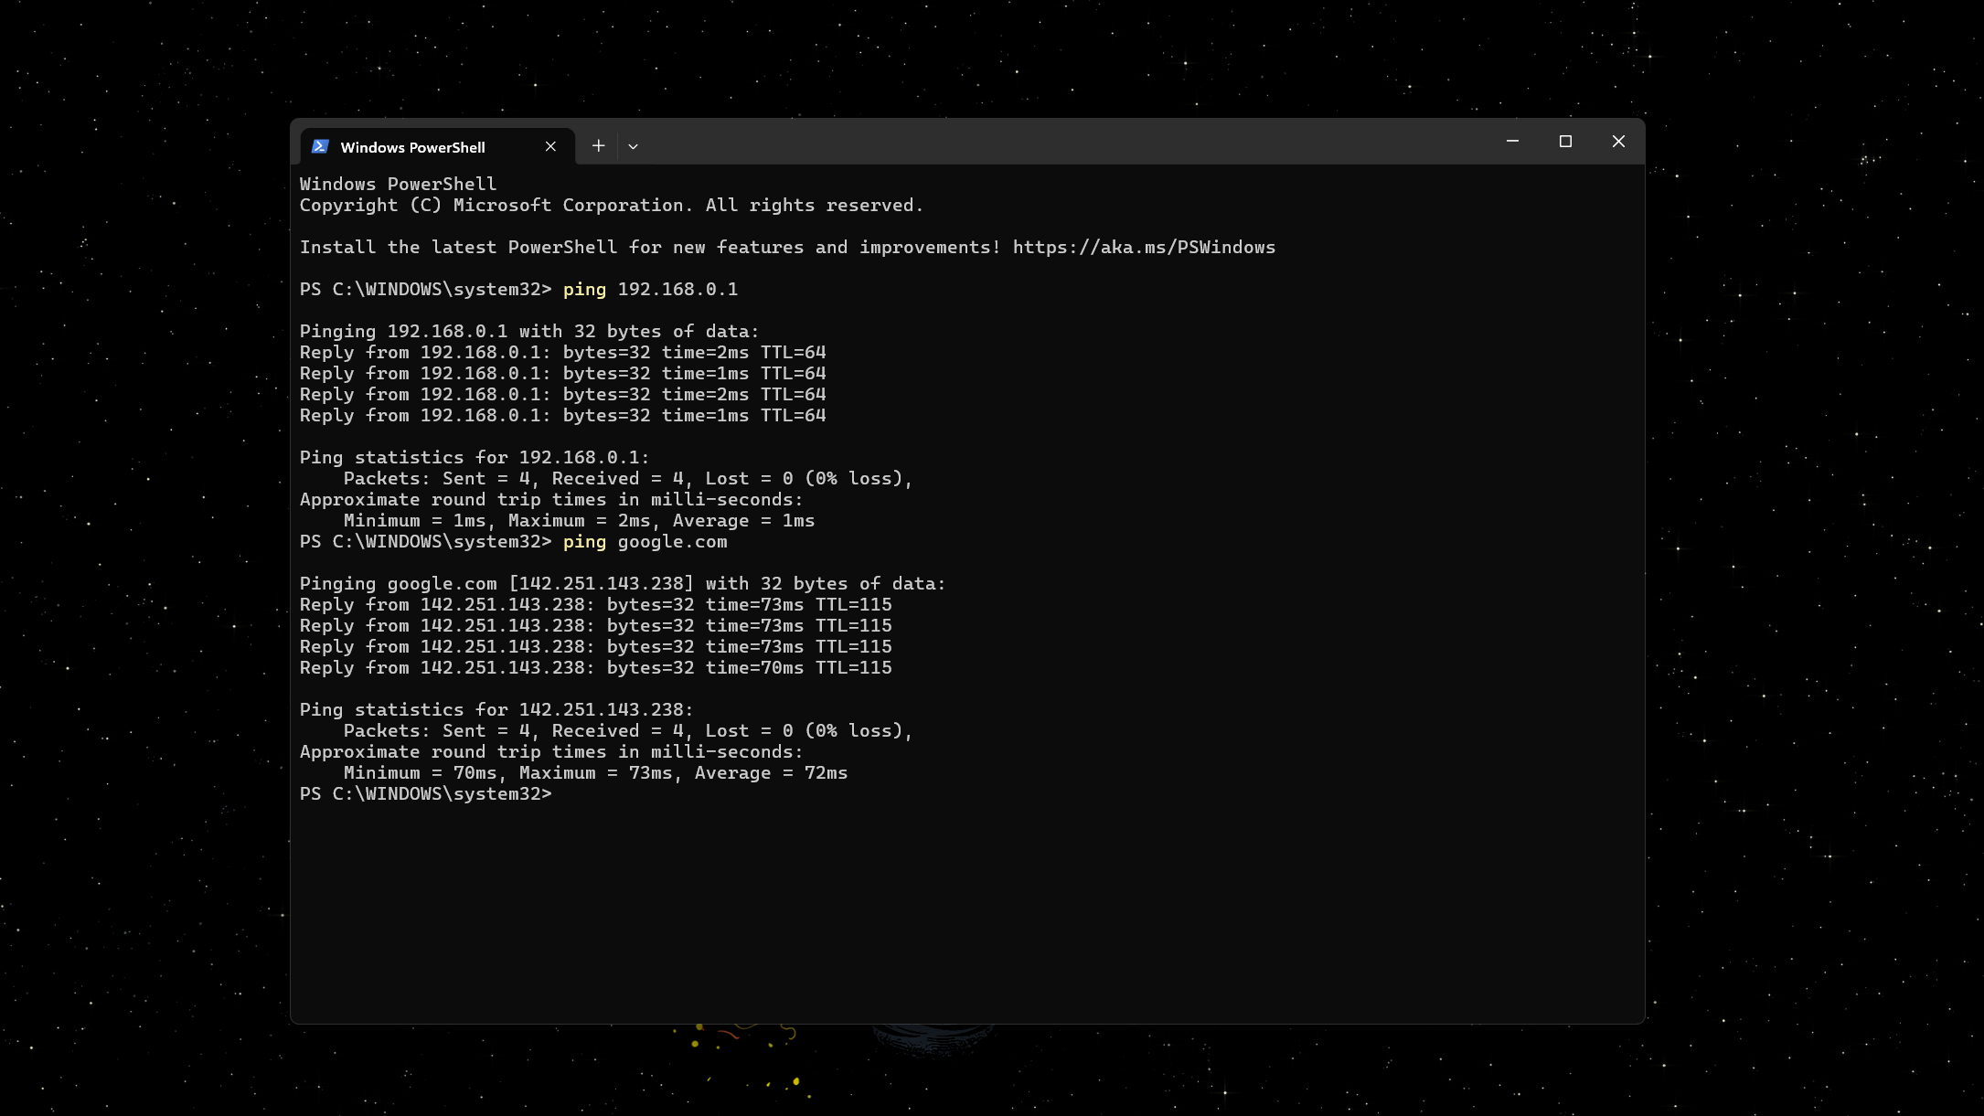Click the Copyright Microsoft Corporation line
This screenshot has height=1116, width=1984.
tap(612, 205)
